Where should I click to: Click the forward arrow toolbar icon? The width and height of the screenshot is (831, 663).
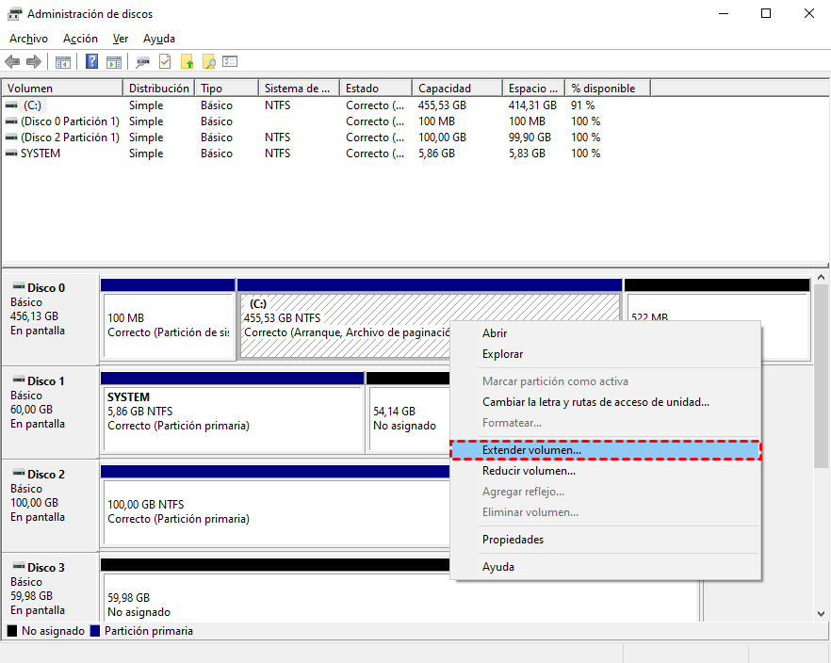[x=34, y=62]
